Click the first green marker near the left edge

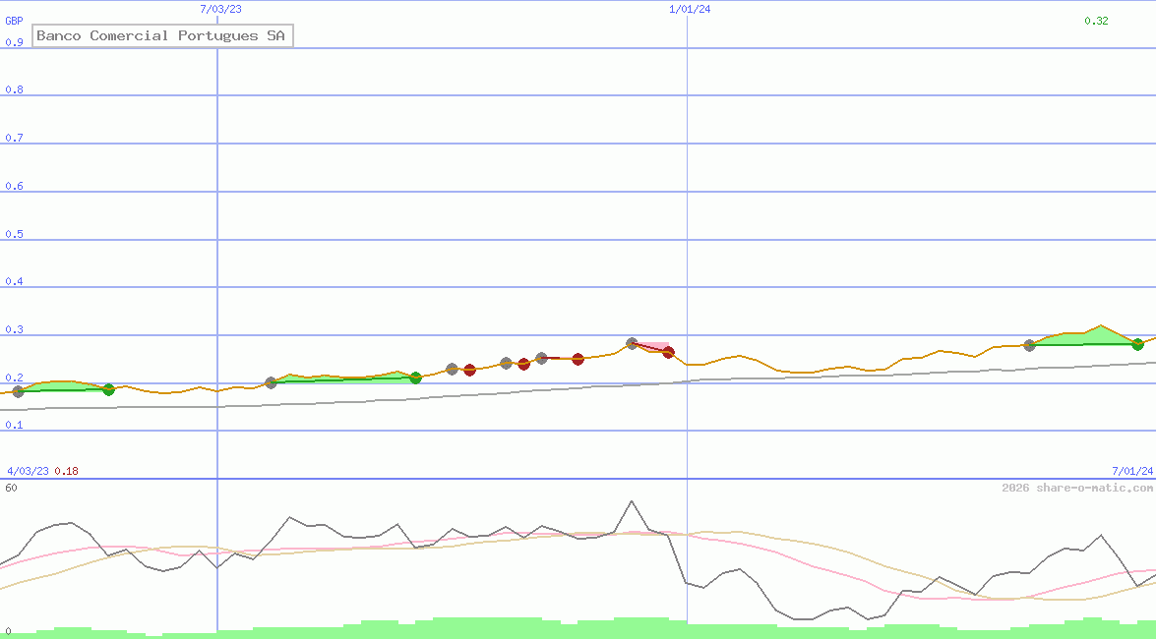pos(108,390)
